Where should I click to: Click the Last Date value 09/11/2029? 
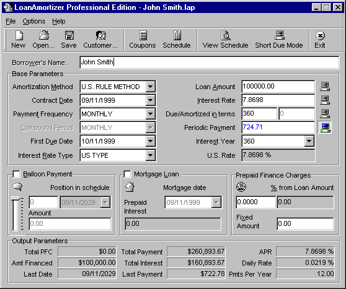click(87, 274)
